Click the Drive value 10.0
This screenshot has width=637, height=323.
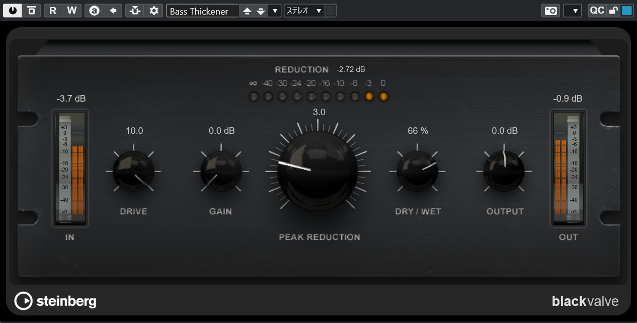point(134,131)
